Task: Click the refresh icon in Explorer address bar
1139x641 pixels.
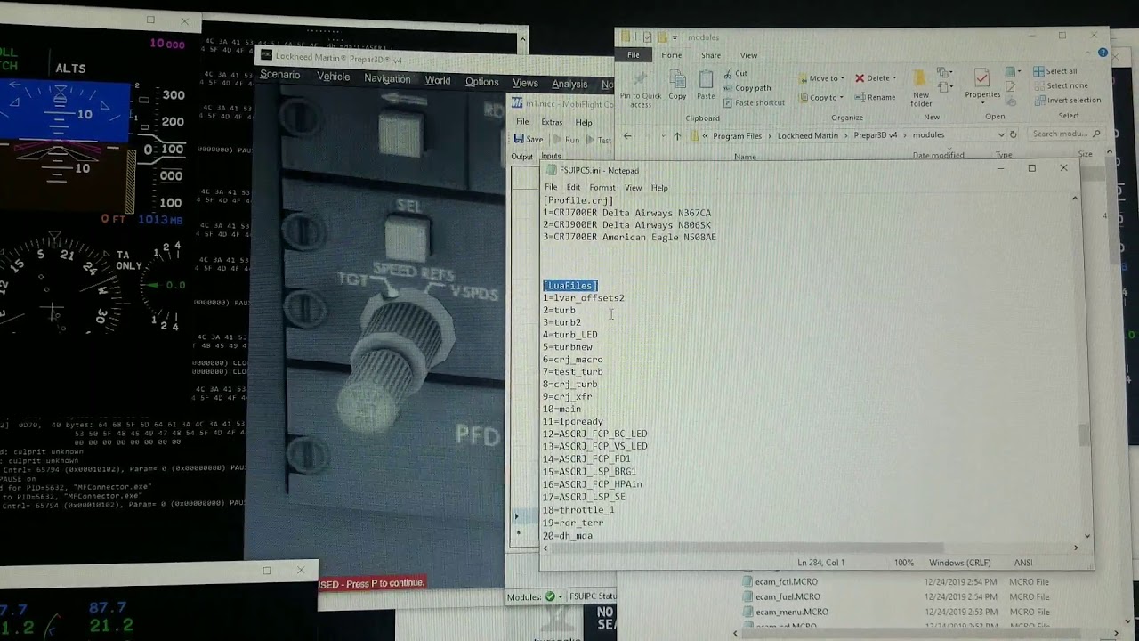Action: tap(1013, 134)
